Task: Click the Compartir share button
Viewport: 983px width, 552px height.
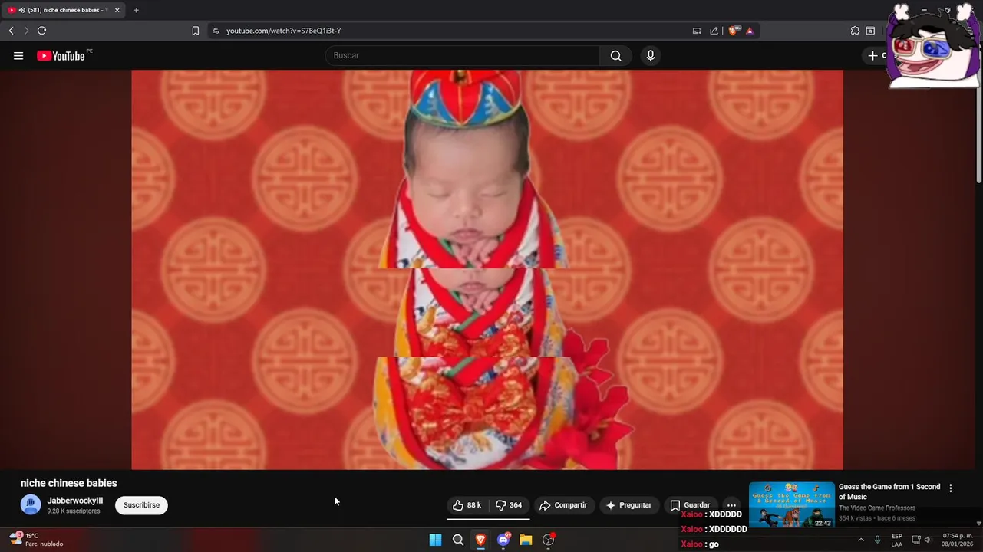Action: [x=563, y=505]
